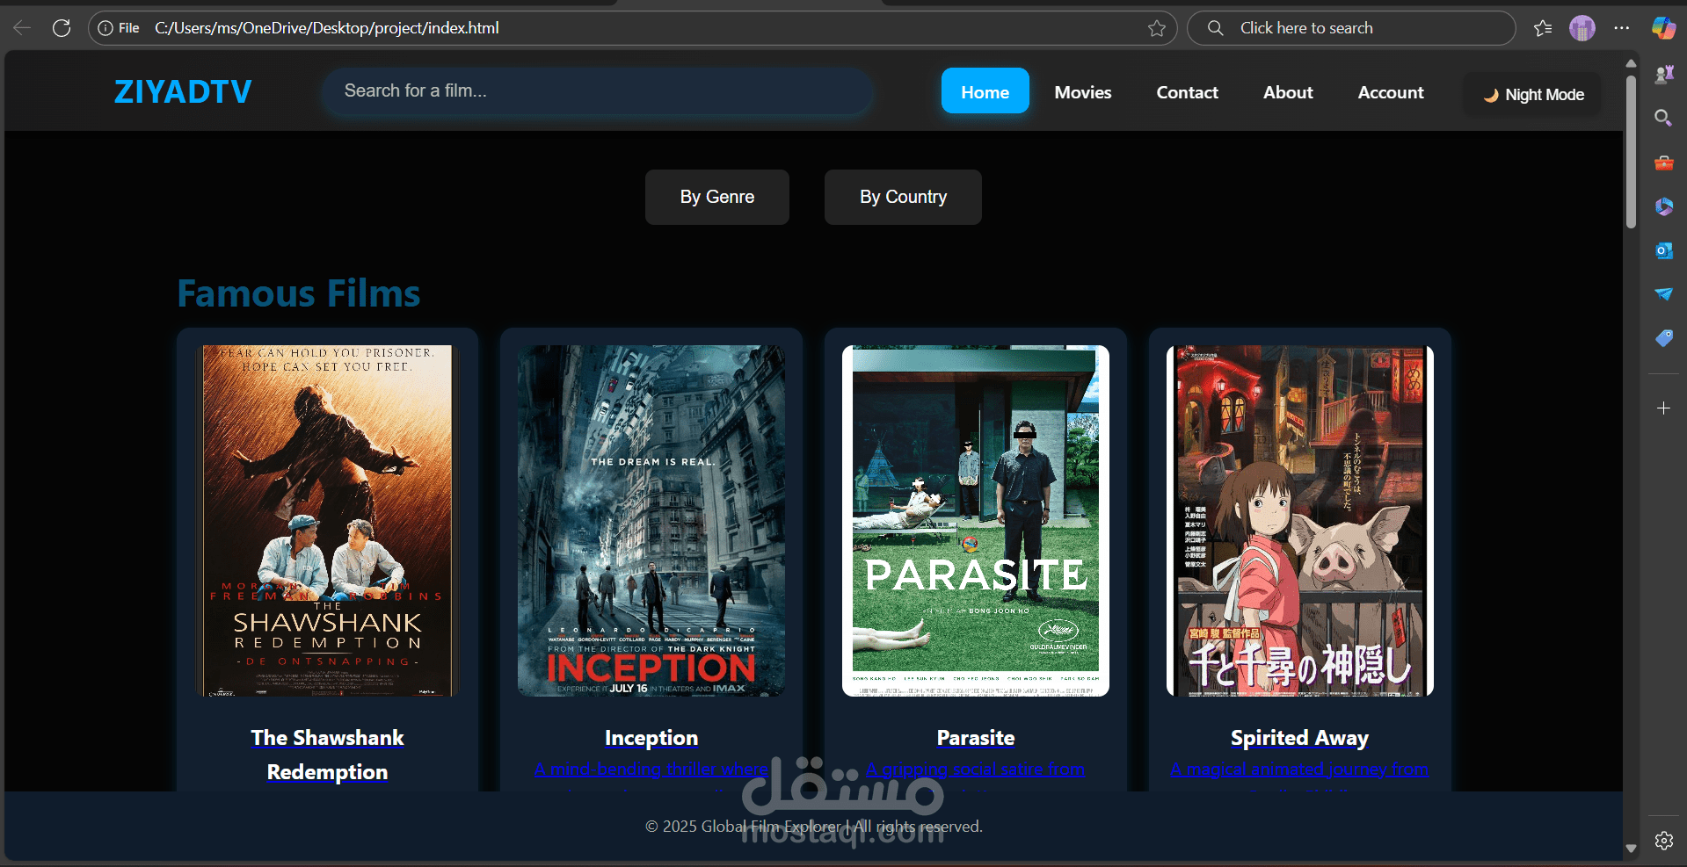This screenshot has height=867, width=1687.
Task: Open the Spirited Away movie poster
Action: [x=1300, y=521]
